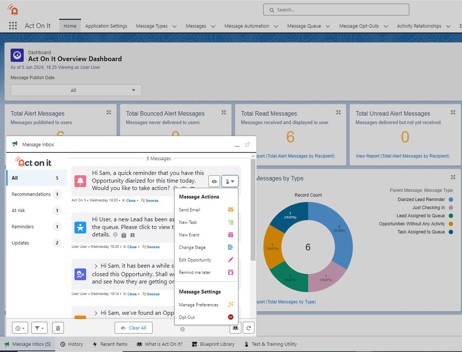Screen dimensions: 462x352
Task: Expand the Total Read Messages widget
Action: point(338,112)
